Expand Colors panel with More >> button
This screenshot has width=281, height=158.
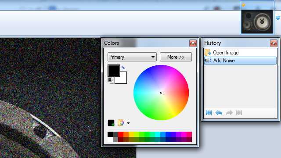coord(176,57)
